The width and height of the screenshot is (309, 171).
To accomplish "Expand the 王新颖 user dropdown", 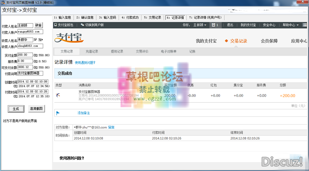I will click(200, 25).
